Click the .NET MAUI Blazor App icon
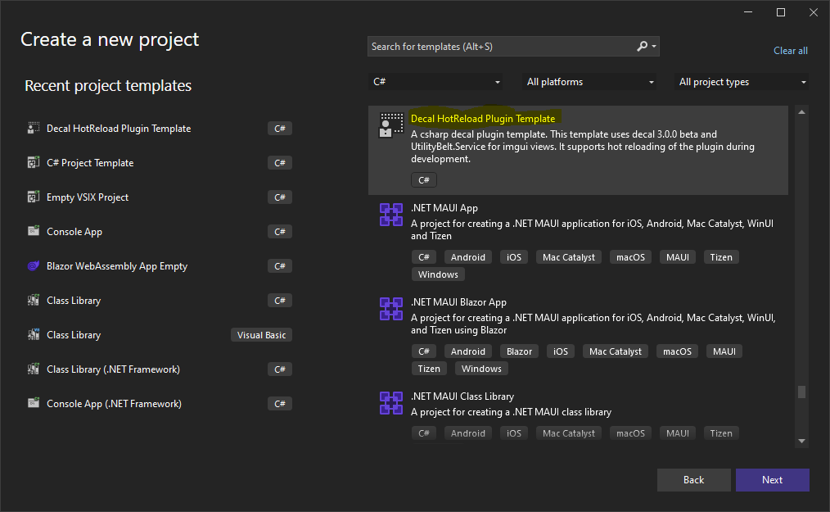The height and width of the screenshot is (512, 830). pyautogui.click(x=391, y=309)
